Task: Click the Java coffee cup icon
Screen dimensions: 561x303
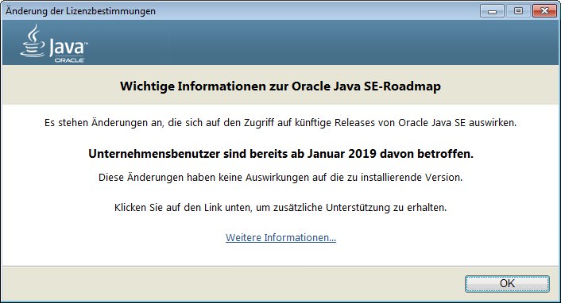Action: coord(33,40)
